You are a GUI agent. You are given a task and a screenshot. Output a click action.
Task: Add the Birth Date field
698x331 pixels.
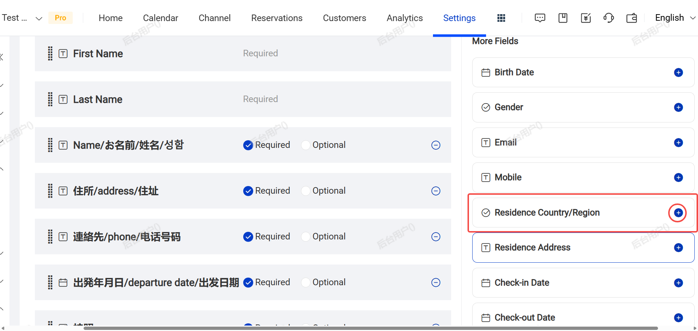pos(678,72)
